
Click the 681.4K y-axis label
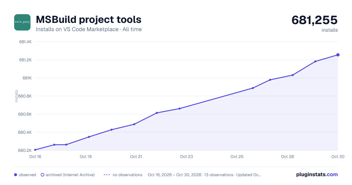pyautogui.click(x=25, y=42)
